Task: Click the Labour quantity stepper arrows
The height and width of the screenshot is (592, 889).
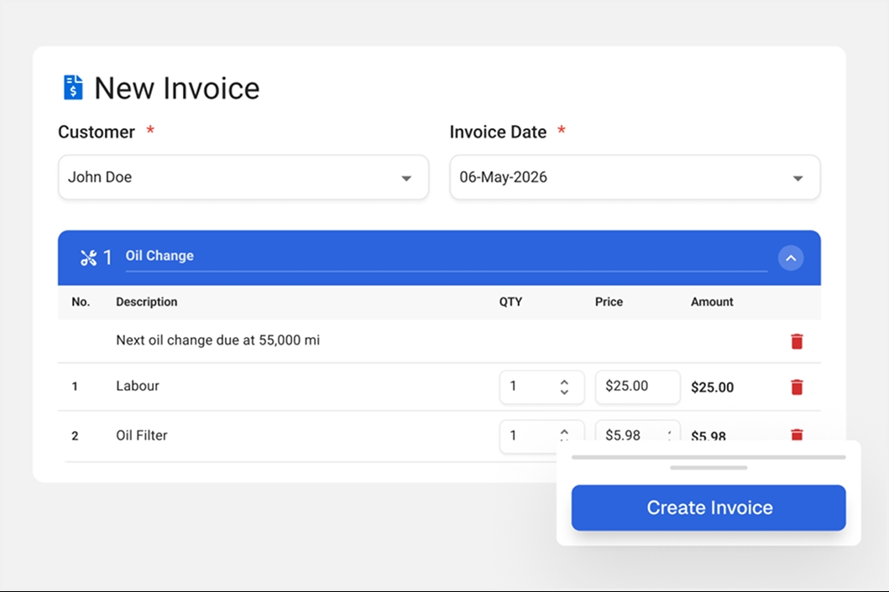Action: click(564, 387)
